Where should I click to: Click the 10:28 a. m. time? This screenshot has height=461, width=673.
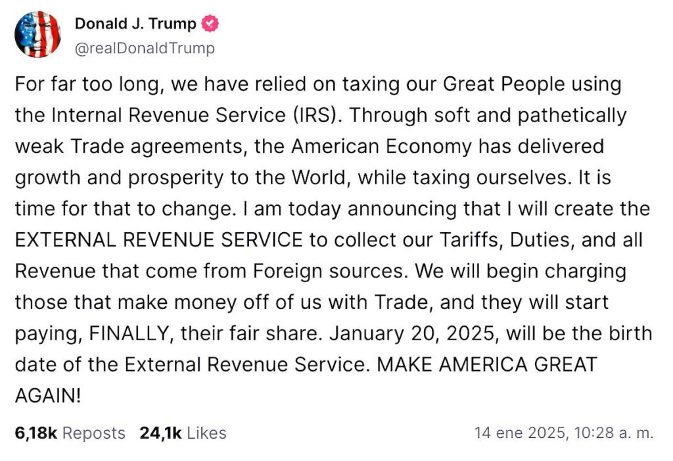click(613, 433)
